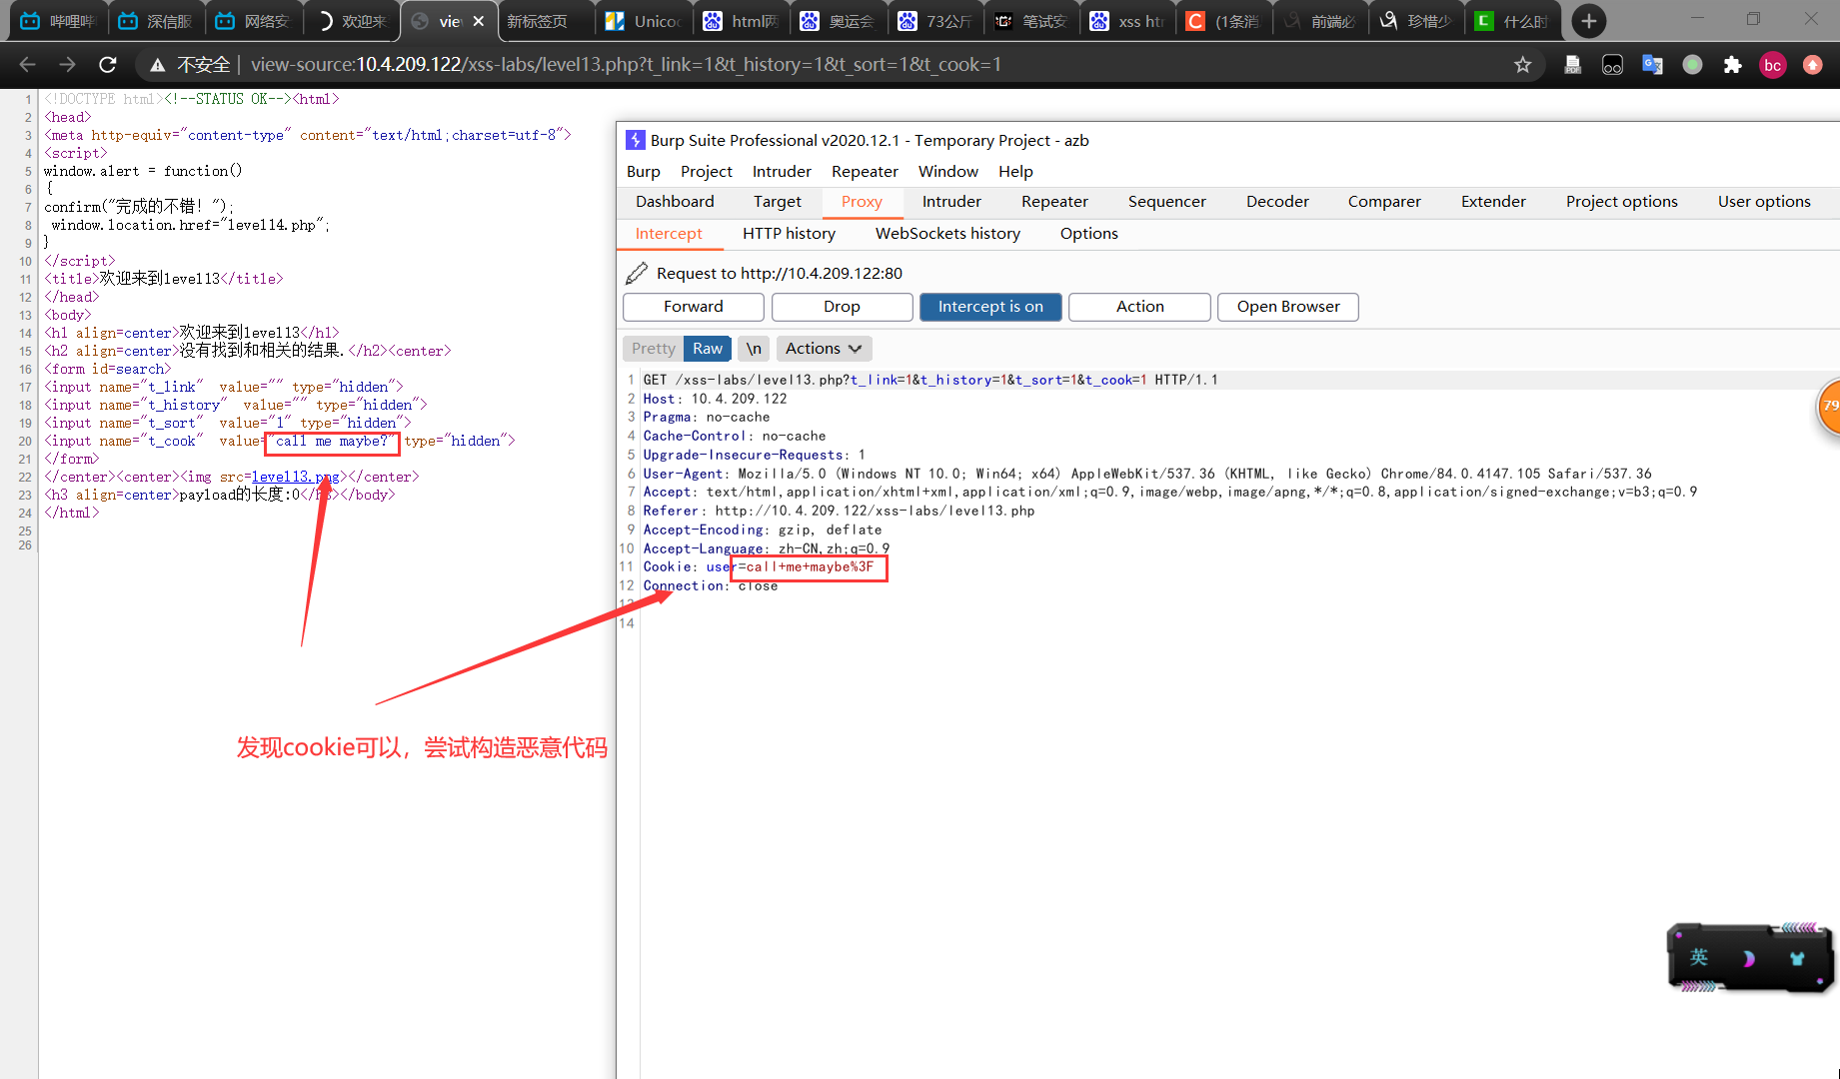Close the active view-source tab

point(479,21)
